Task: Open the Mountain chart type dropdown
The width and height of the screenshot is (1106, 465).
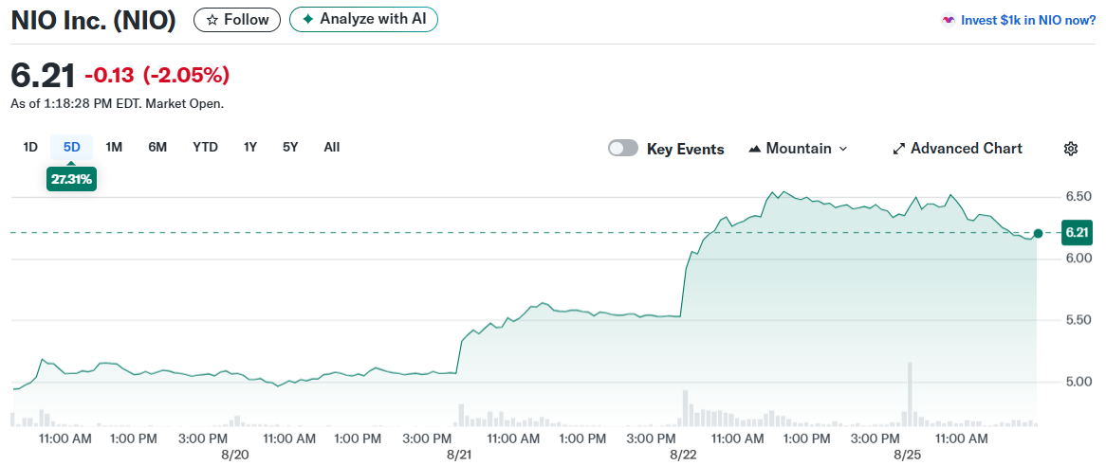Action: pos(798,149)
